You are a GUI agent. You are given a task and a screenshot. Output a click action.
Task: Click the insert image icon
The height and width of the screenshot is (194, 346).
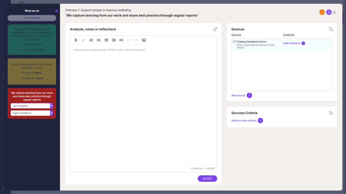click(144, 40)
